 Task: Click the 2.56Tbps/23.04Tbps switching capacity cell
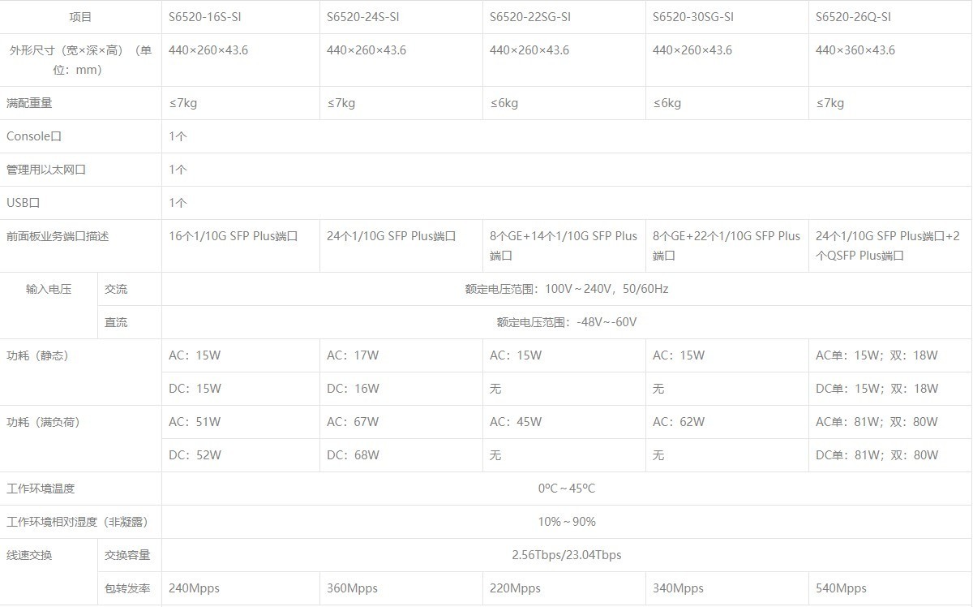[x=566, y=555]
